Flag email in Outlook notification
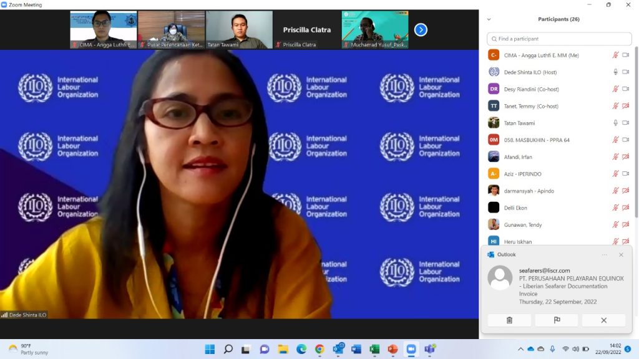This screenshot has height=359, width=639. (x=557, y=320)
